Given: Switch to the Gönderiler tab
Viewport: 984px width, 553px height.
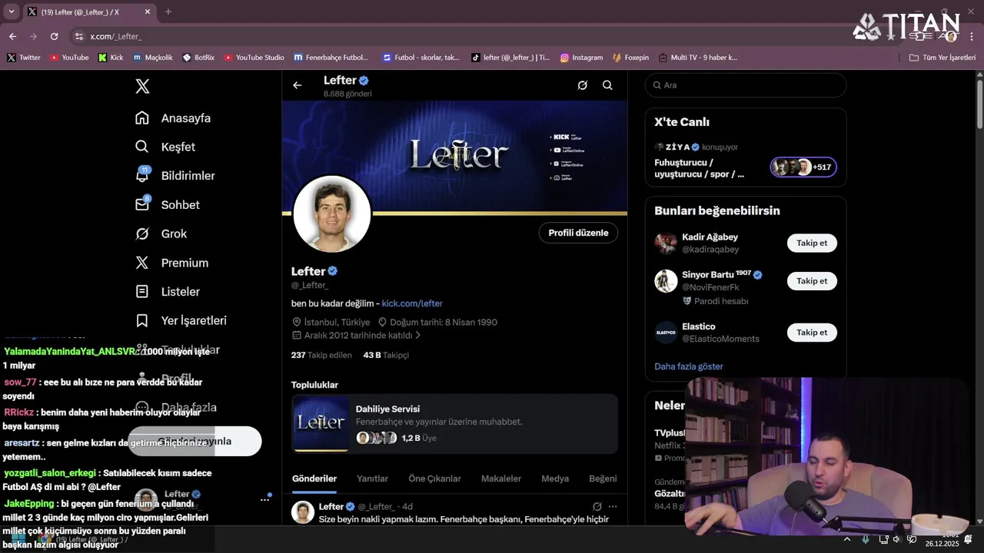Looking at the screenshot, I should point(314,478).
